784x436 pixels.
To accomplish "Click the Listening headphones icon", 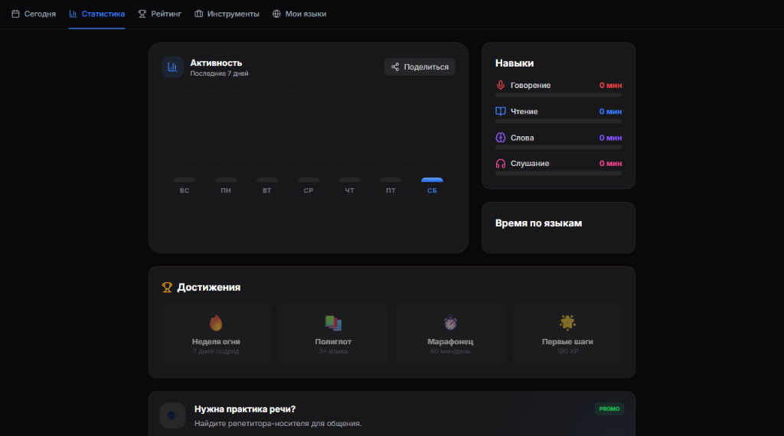I will pyautogui.click(x=501, y=164).
